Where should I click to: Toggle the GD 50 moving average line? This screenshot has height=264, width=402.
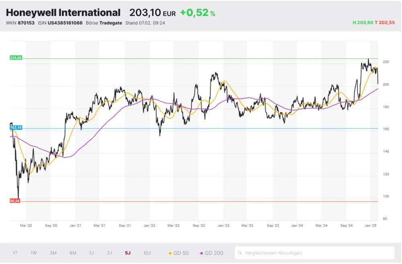179,253
